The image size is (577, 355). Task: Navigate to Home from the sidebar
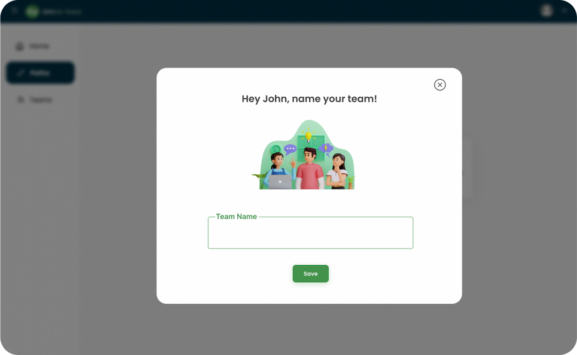[35, 45]
